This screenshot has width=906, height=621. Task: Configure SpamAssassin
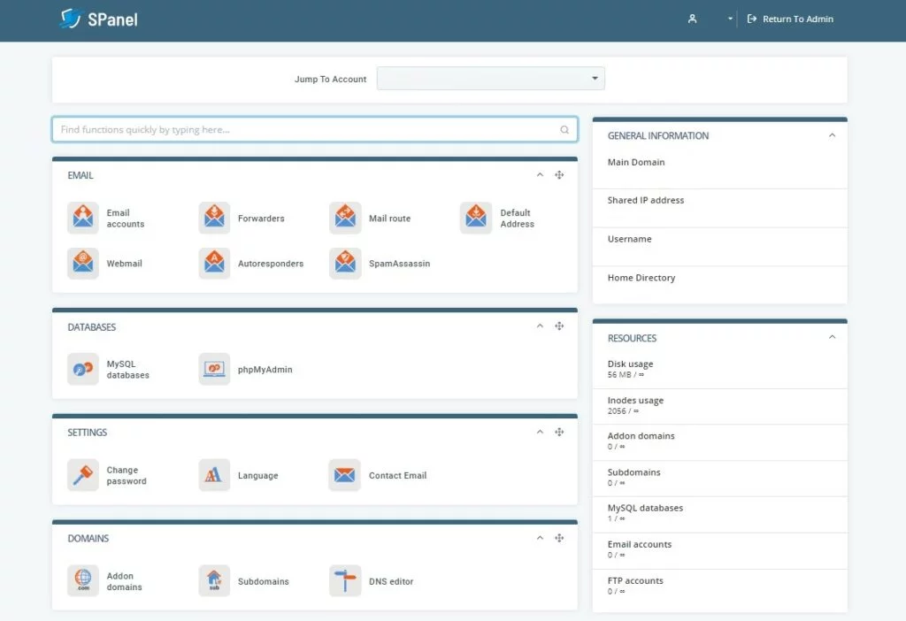click(x=345, y=263)
